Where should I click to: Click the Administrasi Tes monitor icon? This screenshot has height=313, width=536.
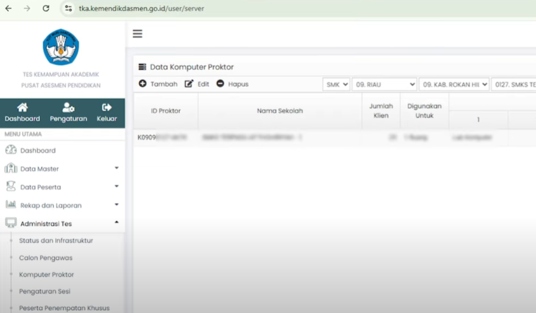point(11,223)
